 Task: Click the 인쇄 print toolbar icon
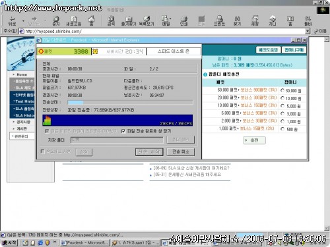coord(183,21)
